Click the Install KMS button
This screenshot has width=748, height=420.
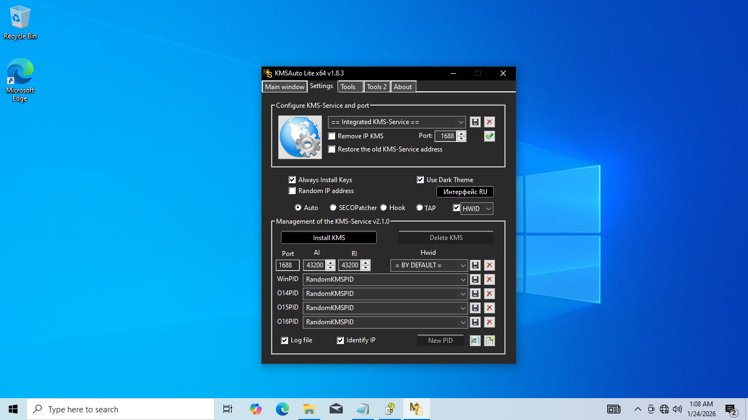point(329,238)
